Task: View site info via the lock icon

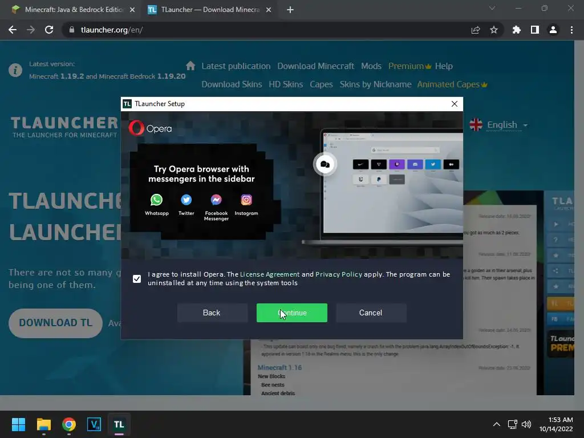Action: 72,30
